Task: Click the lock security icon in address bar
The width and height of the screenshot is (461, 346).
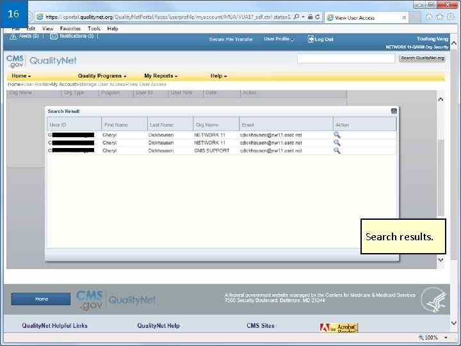Action: point(310,17)
